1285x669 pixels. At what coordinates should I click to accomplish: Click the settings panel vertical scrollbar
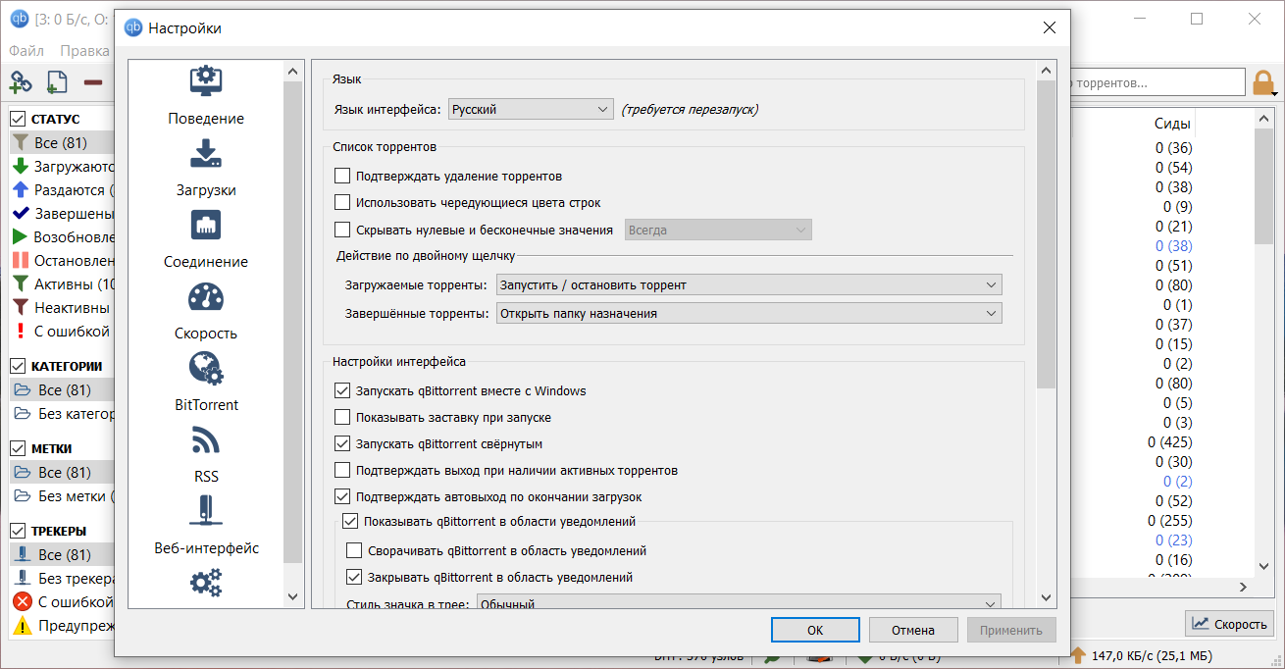click(x=1046, y=235)
